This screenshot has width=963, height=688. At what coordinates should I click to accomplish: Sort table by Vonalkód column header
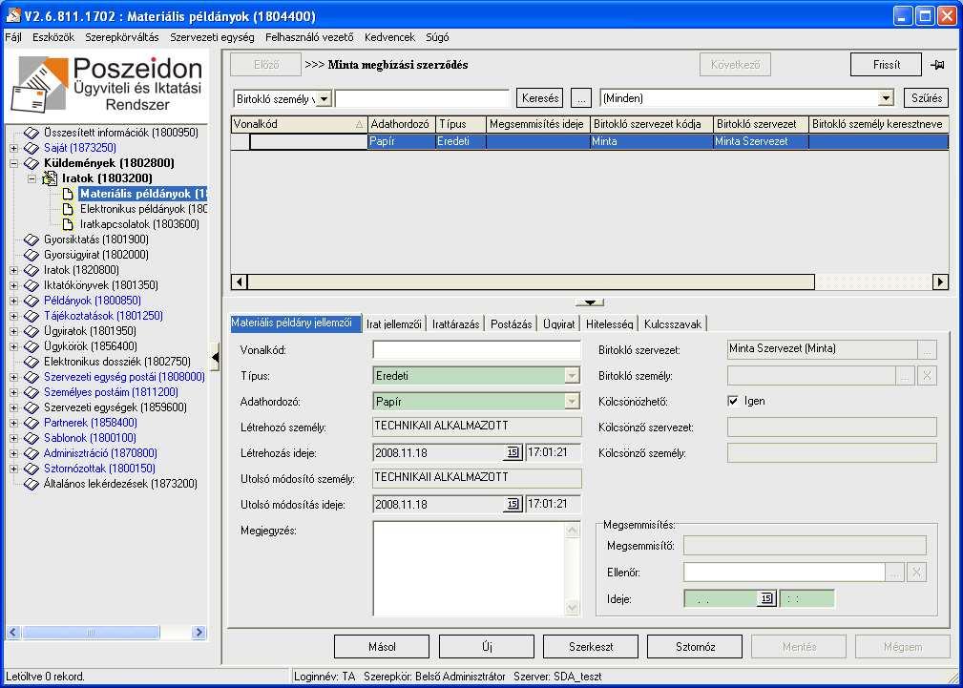click(x=299, y=124)
